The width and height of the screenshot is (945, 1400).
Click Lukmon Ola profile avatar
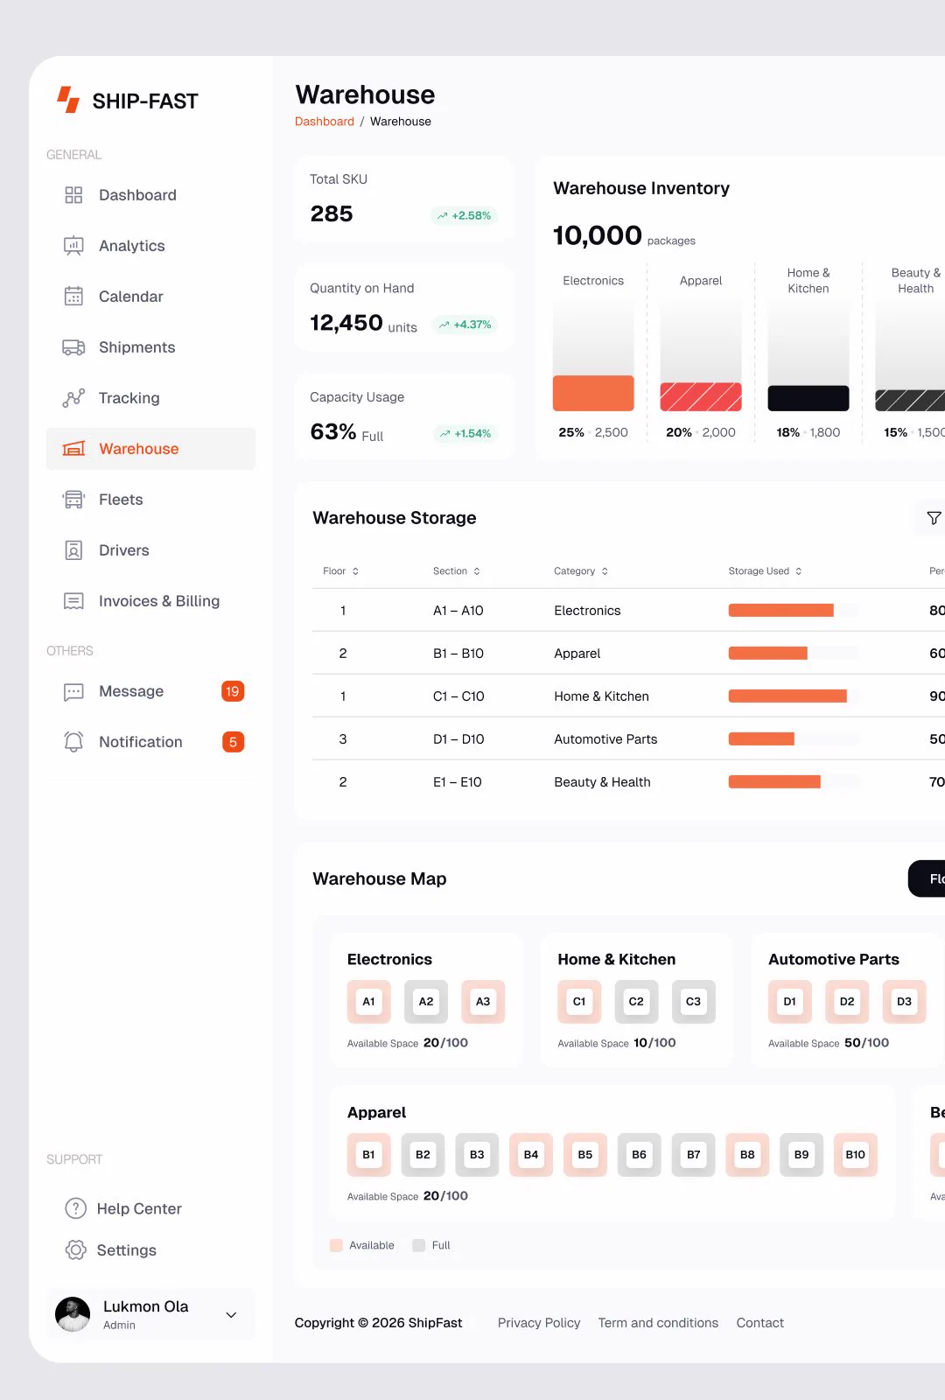(73, 1314)
